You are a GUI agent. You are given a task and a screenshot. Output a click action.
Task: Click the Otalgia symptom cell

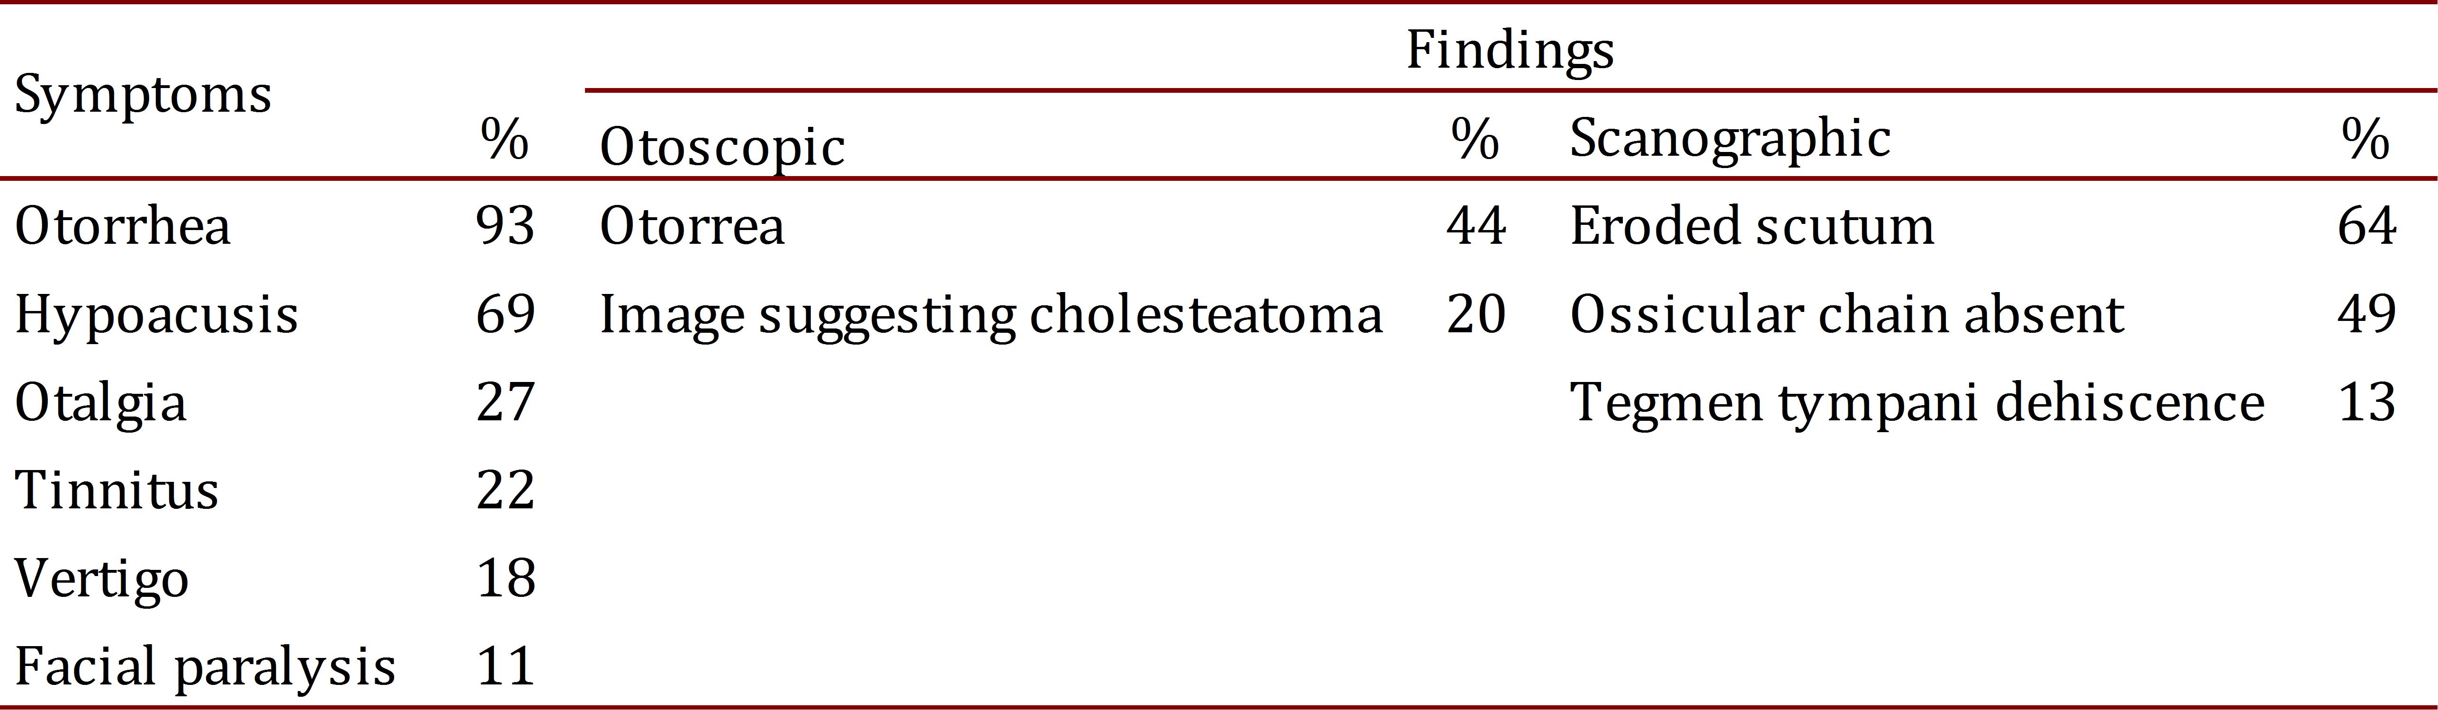point(100,403)
